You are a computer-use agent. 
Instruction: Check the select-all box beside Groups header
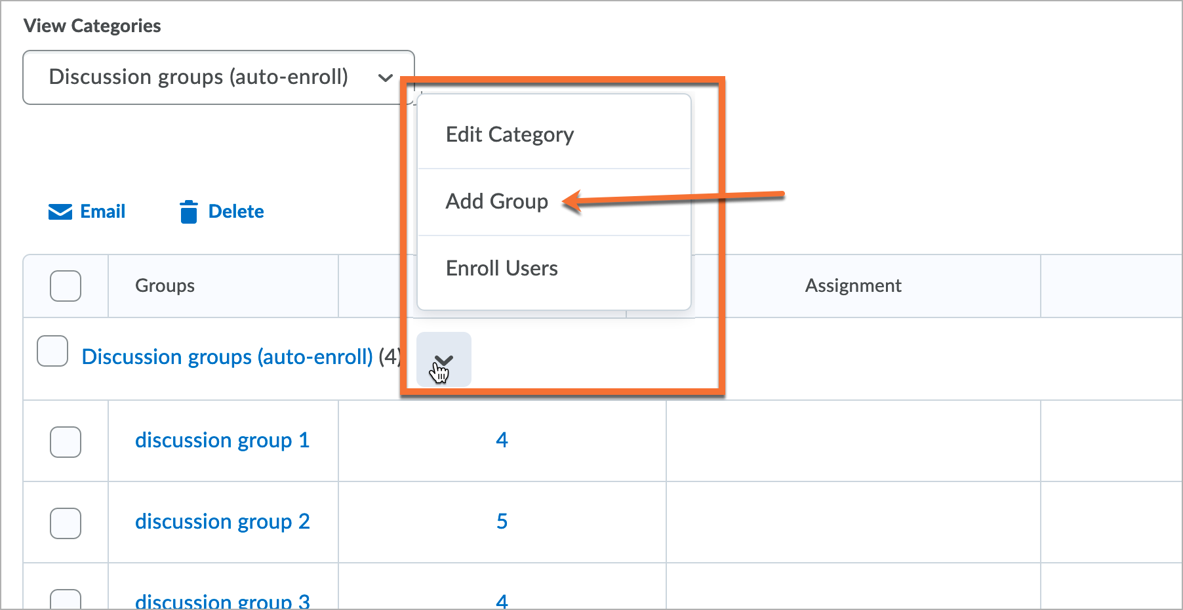pos(66,286)
